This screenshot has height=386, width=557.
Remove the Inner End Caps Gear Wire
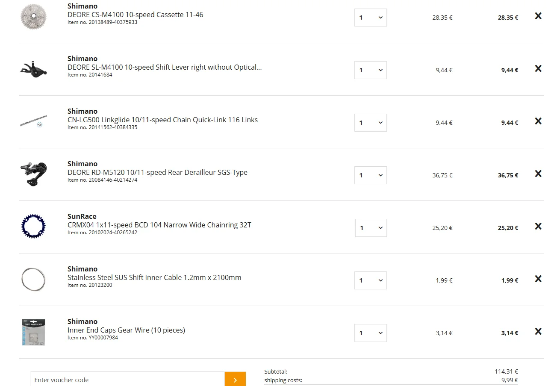(x=538, y=331)
